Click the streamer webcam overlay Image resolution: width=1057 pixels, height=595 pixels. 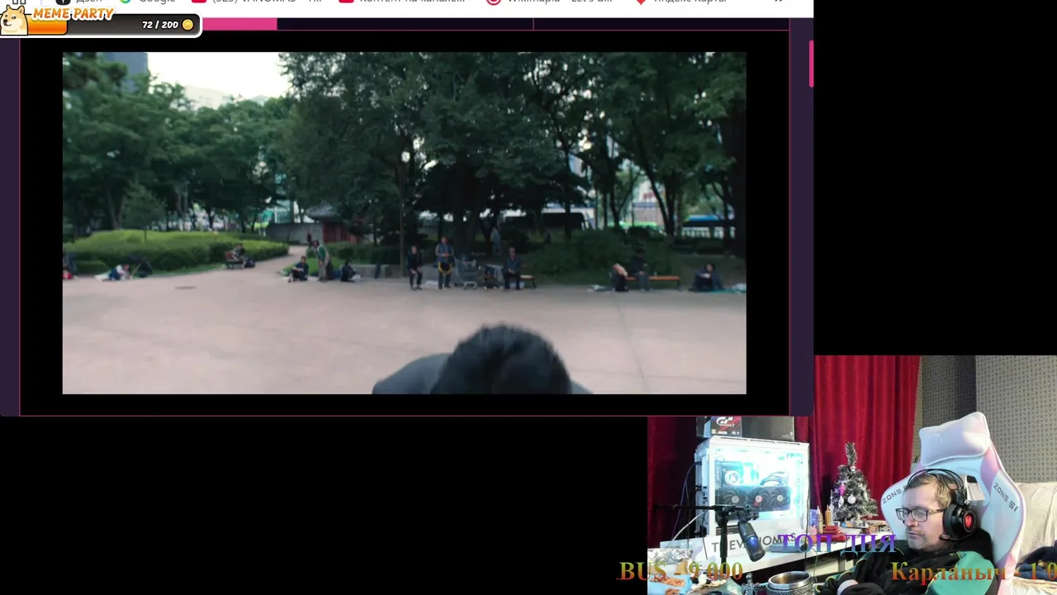(x=852, y=475)
